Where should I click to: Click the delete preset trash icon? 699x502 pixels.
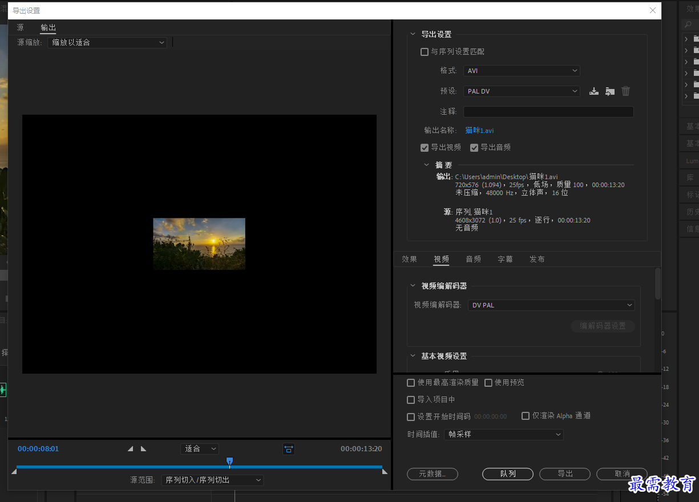tap(626, 91)
